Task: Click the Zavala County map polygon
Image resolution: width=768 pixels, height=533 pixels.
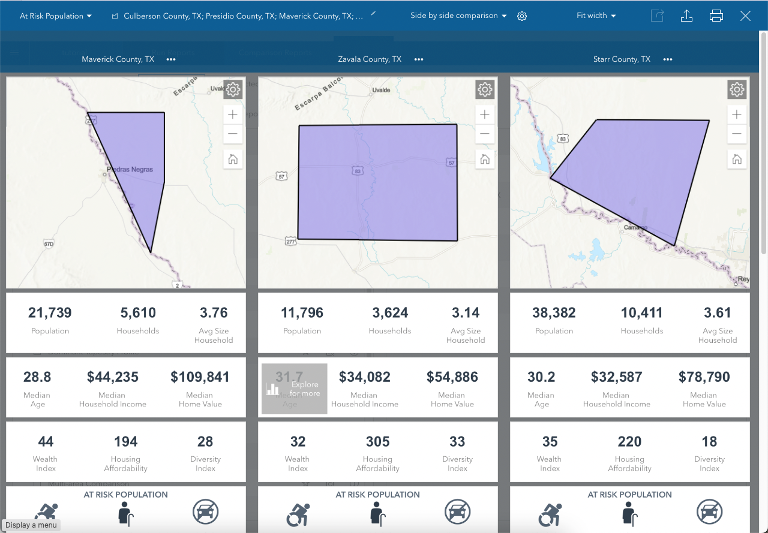Action: (x=378, y=183)
